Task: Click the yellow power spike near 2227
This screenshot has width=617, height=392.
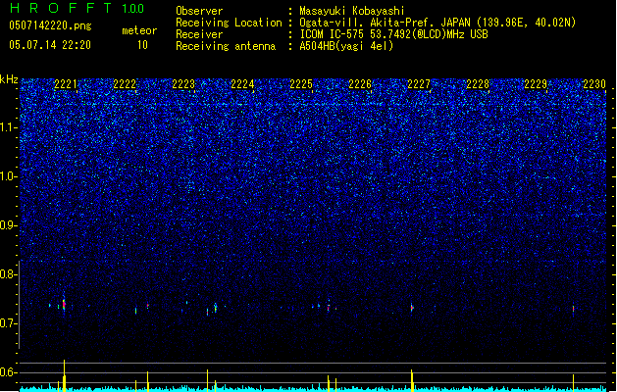Action: pyautogui.click(x=412, y=380)
